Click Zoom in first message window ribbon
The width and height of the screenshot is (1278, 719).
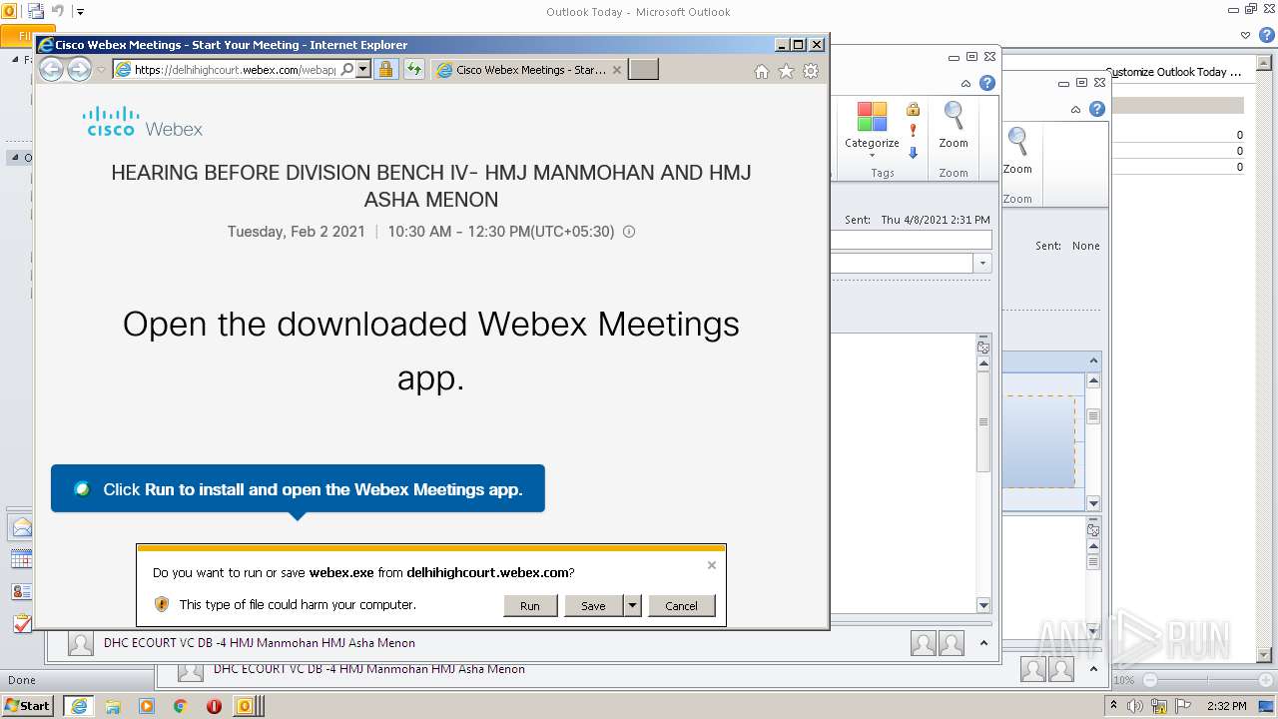click(954, 125)
